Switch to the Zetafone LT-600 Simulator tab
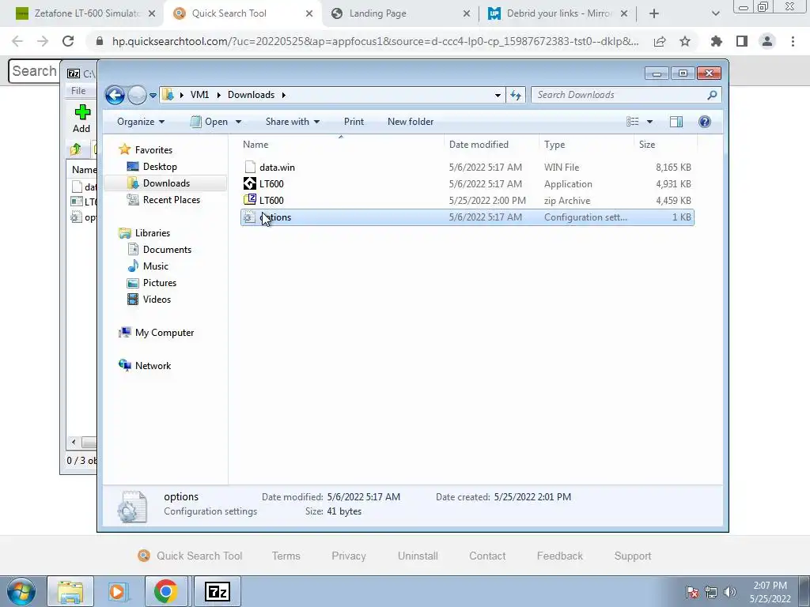810x607 pixels. point(87,13)
